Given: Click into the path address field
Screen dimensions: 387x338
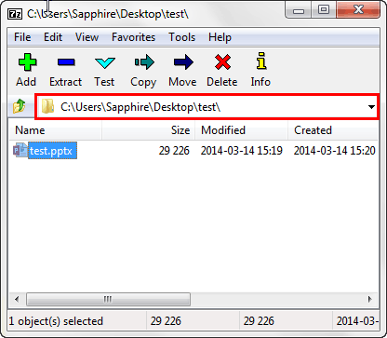Looking at the screenshot, I should click(207, 107).
